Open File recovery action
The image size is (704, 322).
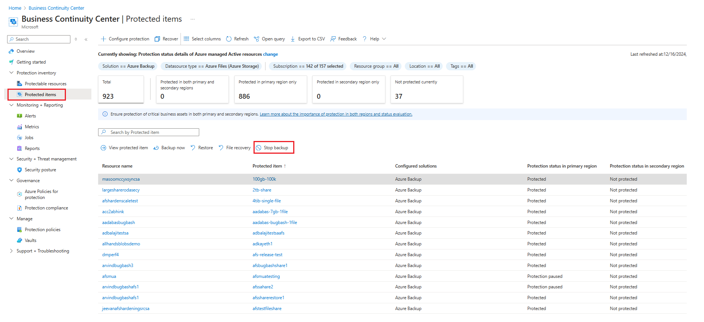234,148
